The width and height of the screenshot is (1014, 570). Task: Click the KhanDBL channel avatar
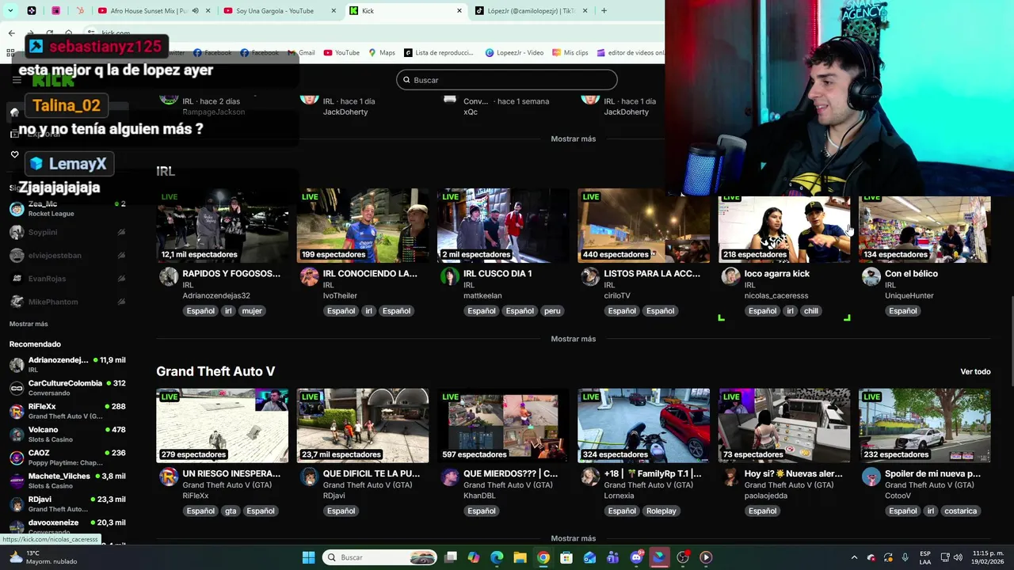(449, 477)
